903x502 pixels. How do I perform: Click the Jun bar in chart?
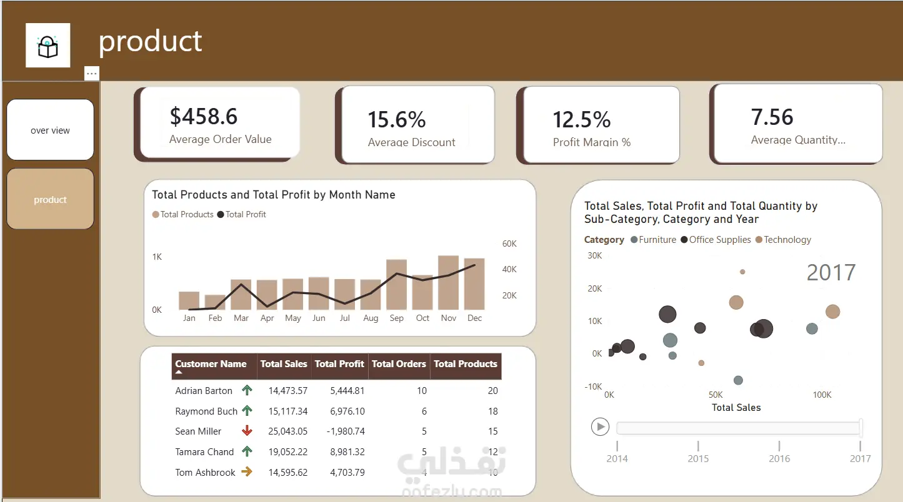(x=319, y=293)
